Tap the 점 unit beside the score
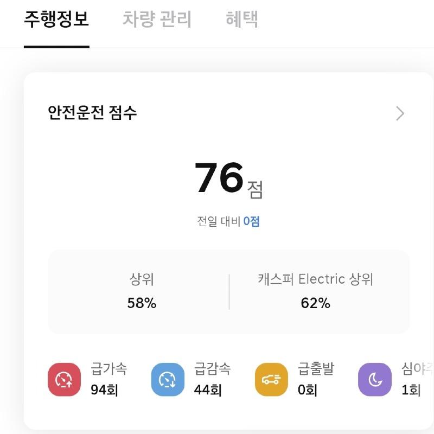Viewport: 434px width, 434px height. pos(255,189)
